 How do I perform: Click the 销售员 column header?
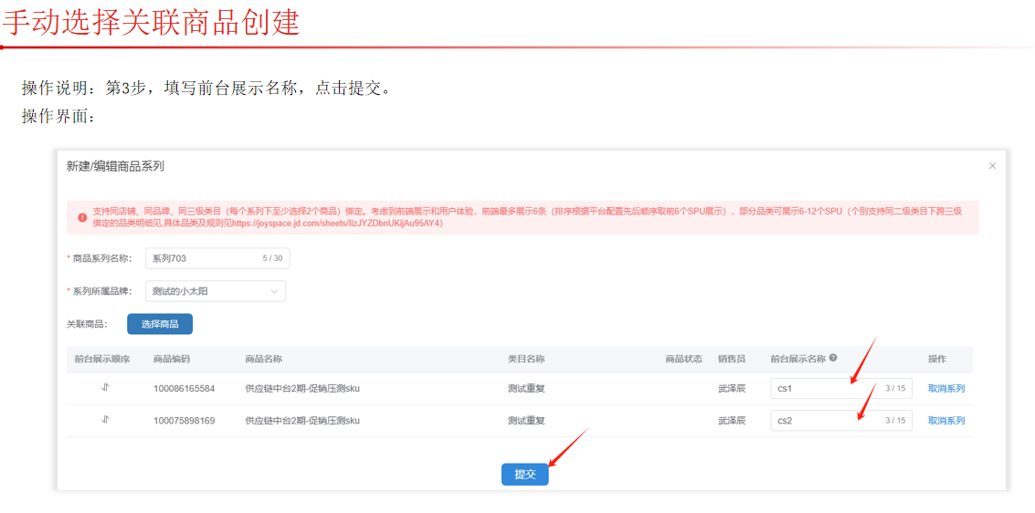(x=731, y=360)
